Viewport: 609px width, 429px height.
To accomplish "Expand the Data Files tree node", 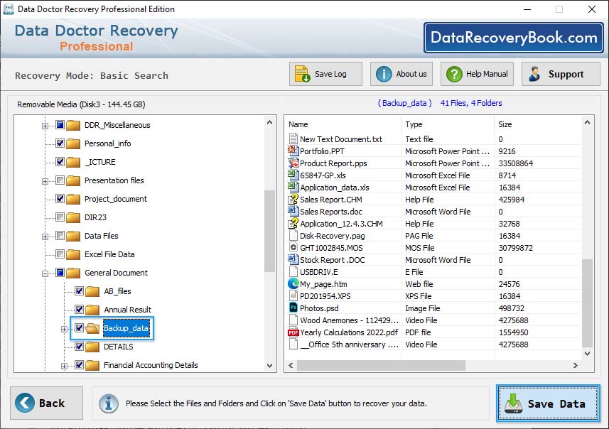I will click(45, 237).
